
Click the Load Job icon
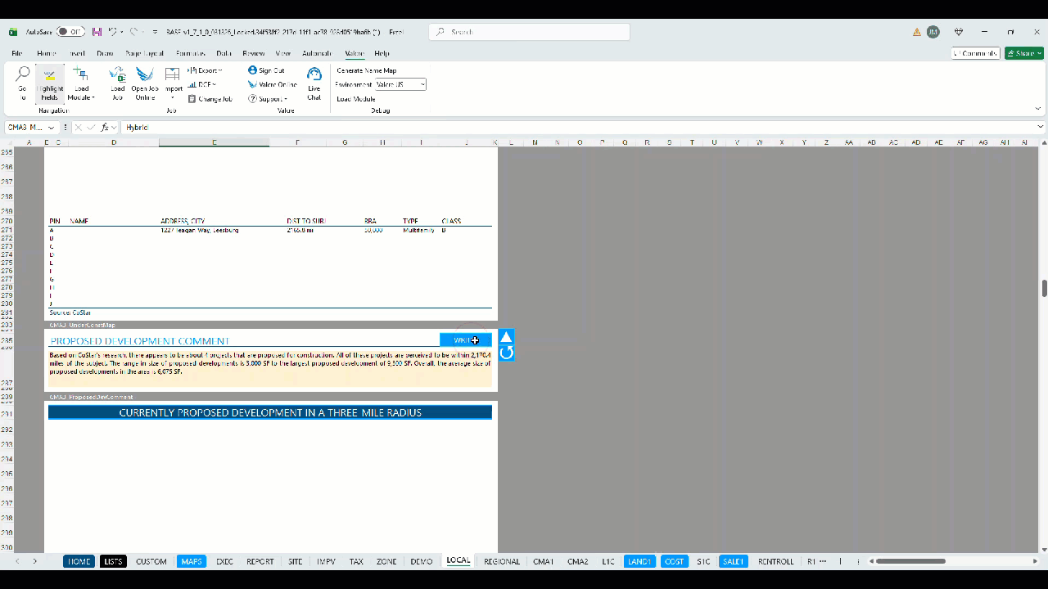118,75
